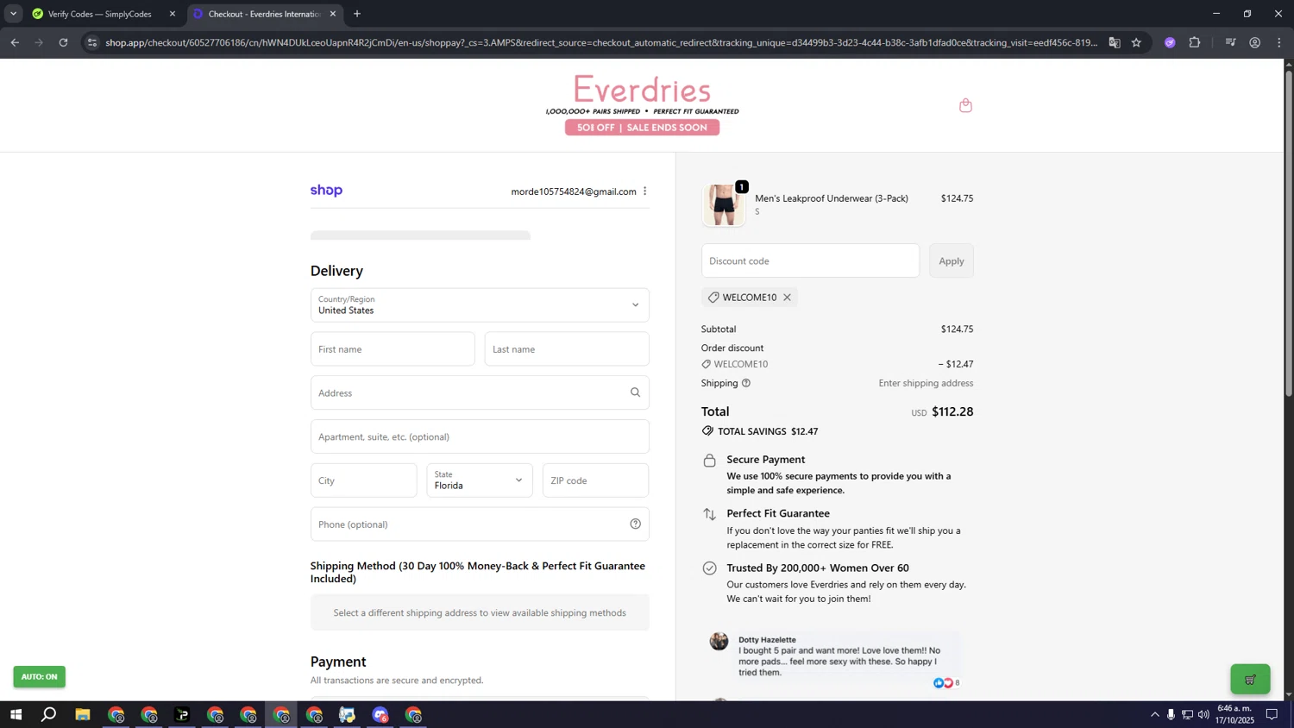View site information icon in address bar
The width and height of the screenshot is (1294, 728).
coord(92,42)
